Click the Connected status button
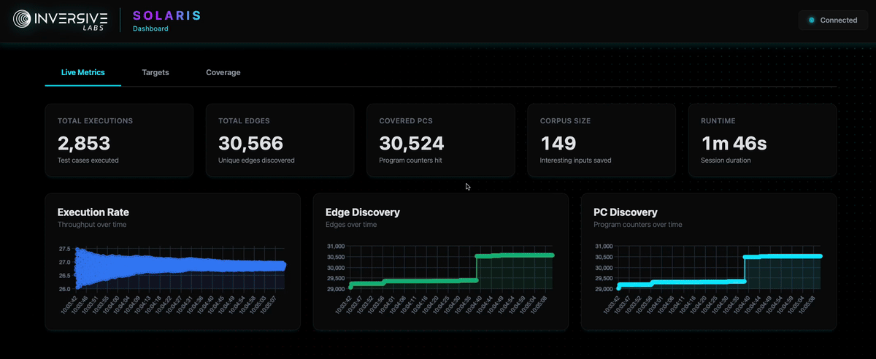 pyautogui.click(x=832, y=20)
